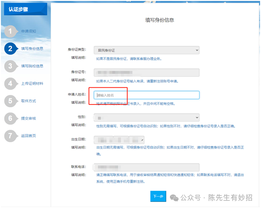Open the 出生日期 year dropdown
The image size is (261, 208).
pos(103,140)
